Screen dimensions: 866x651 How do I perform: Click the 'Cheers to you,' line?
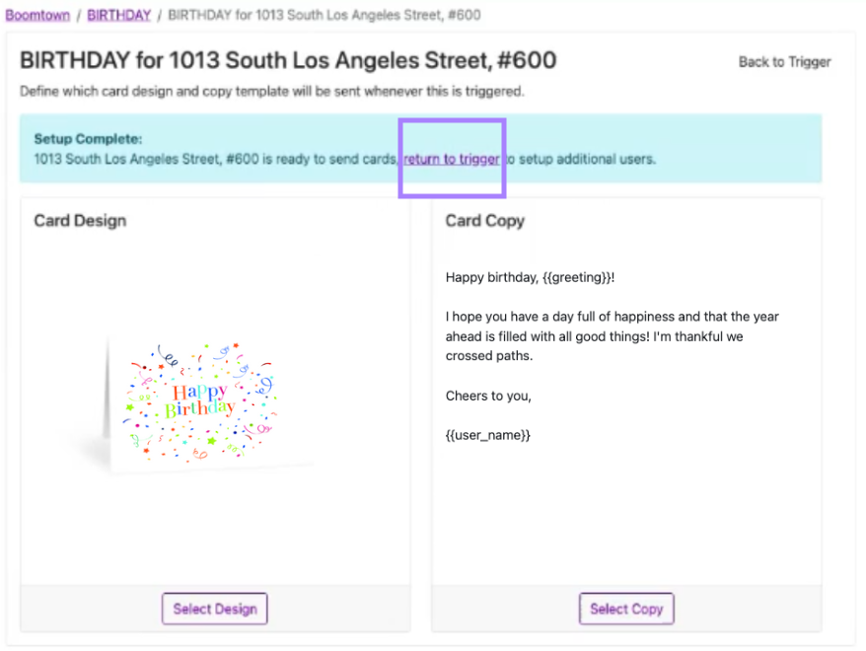tap(488, 397)
